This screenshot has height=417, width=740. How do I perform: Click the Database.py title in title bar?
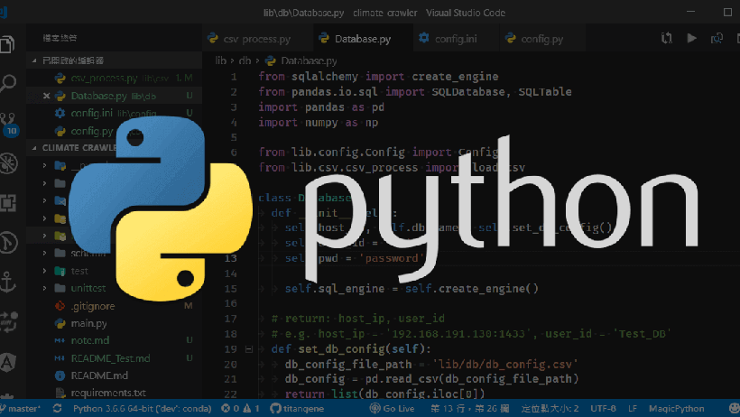[303, 13]
